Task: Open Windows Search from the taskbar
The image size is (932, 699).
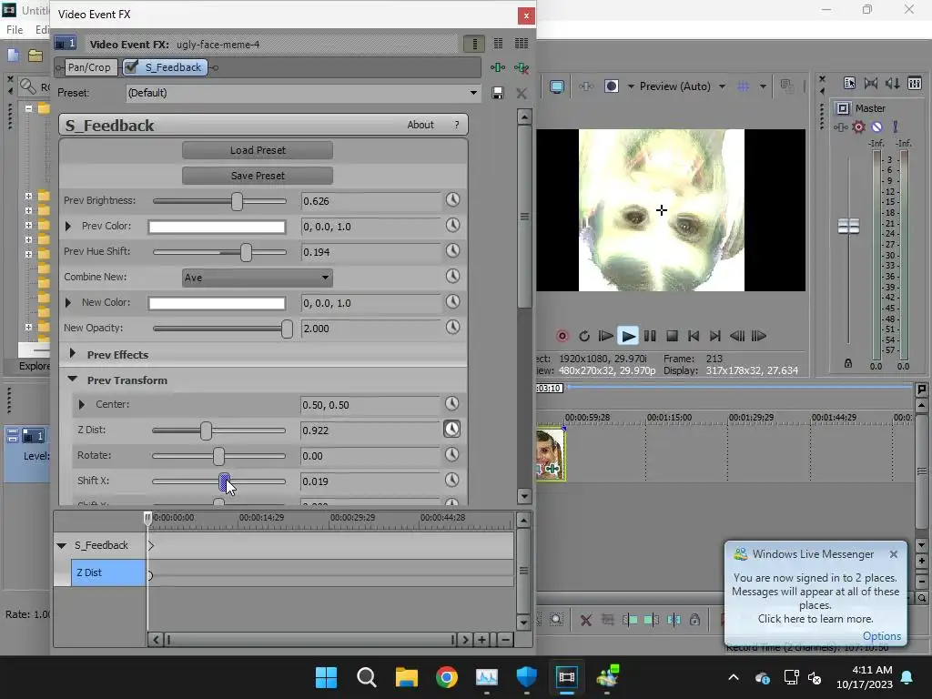Action: (366, 677)
